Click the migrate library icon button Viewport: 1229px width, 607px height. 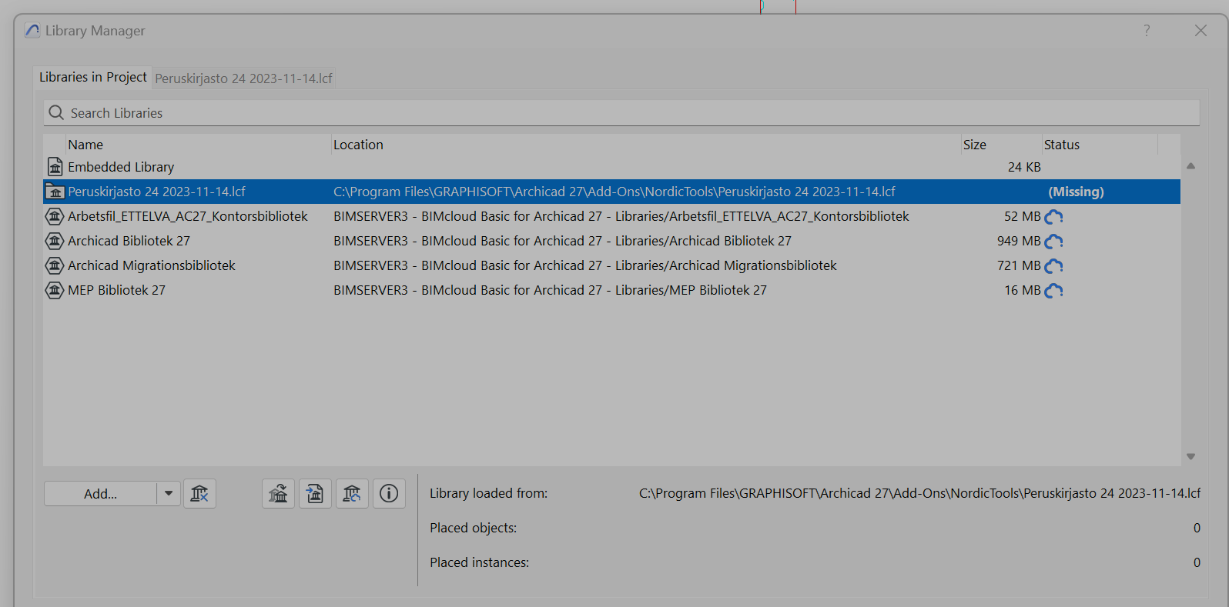[278, 493]
